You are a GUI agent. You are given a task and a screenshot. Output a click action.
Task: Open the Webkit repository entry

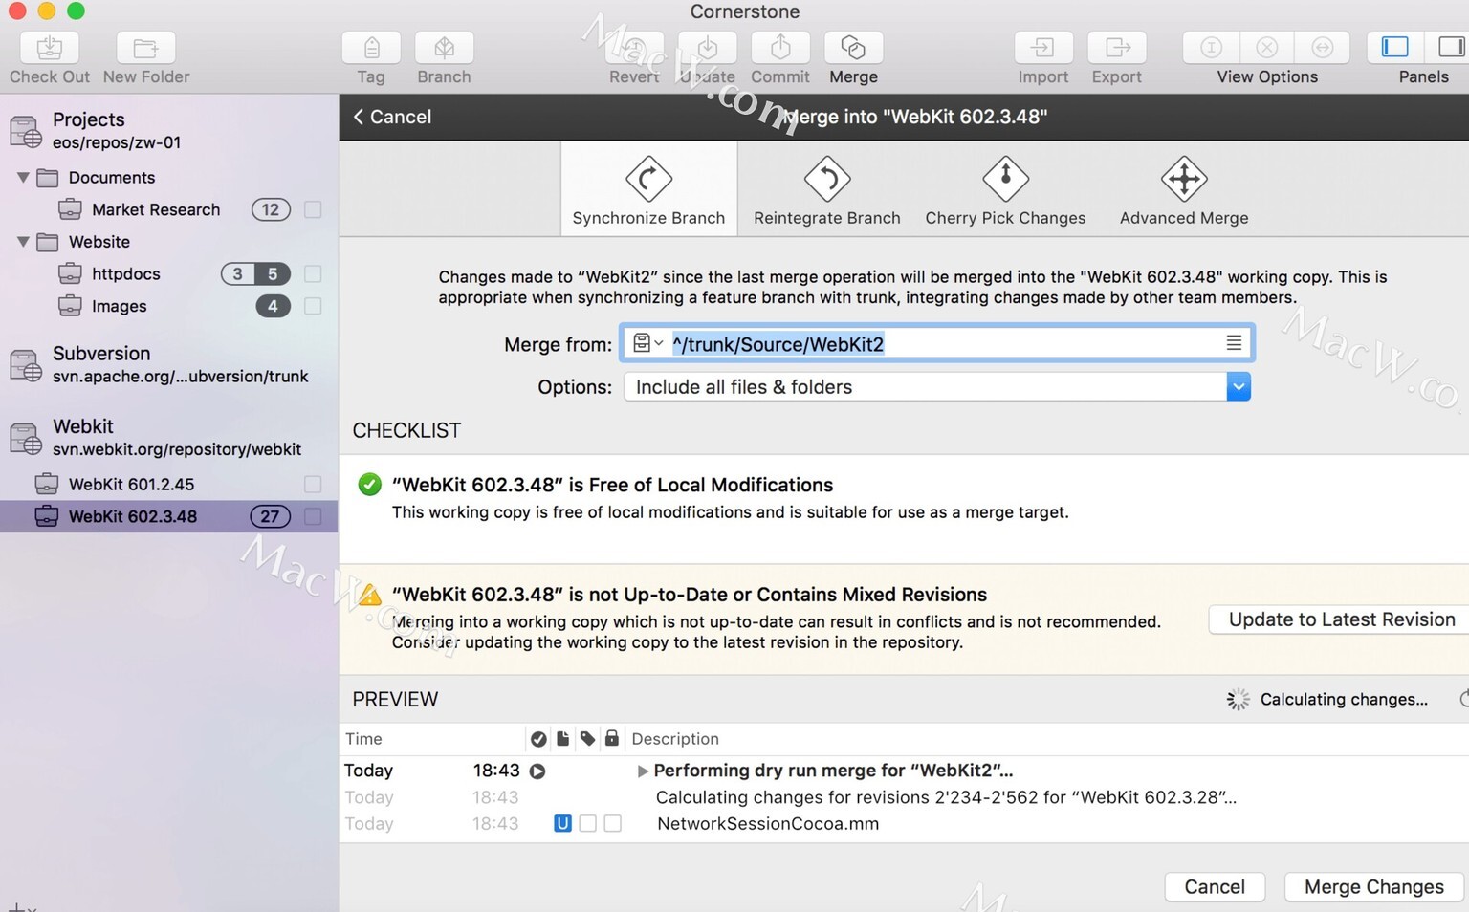(x=169, y=437)
